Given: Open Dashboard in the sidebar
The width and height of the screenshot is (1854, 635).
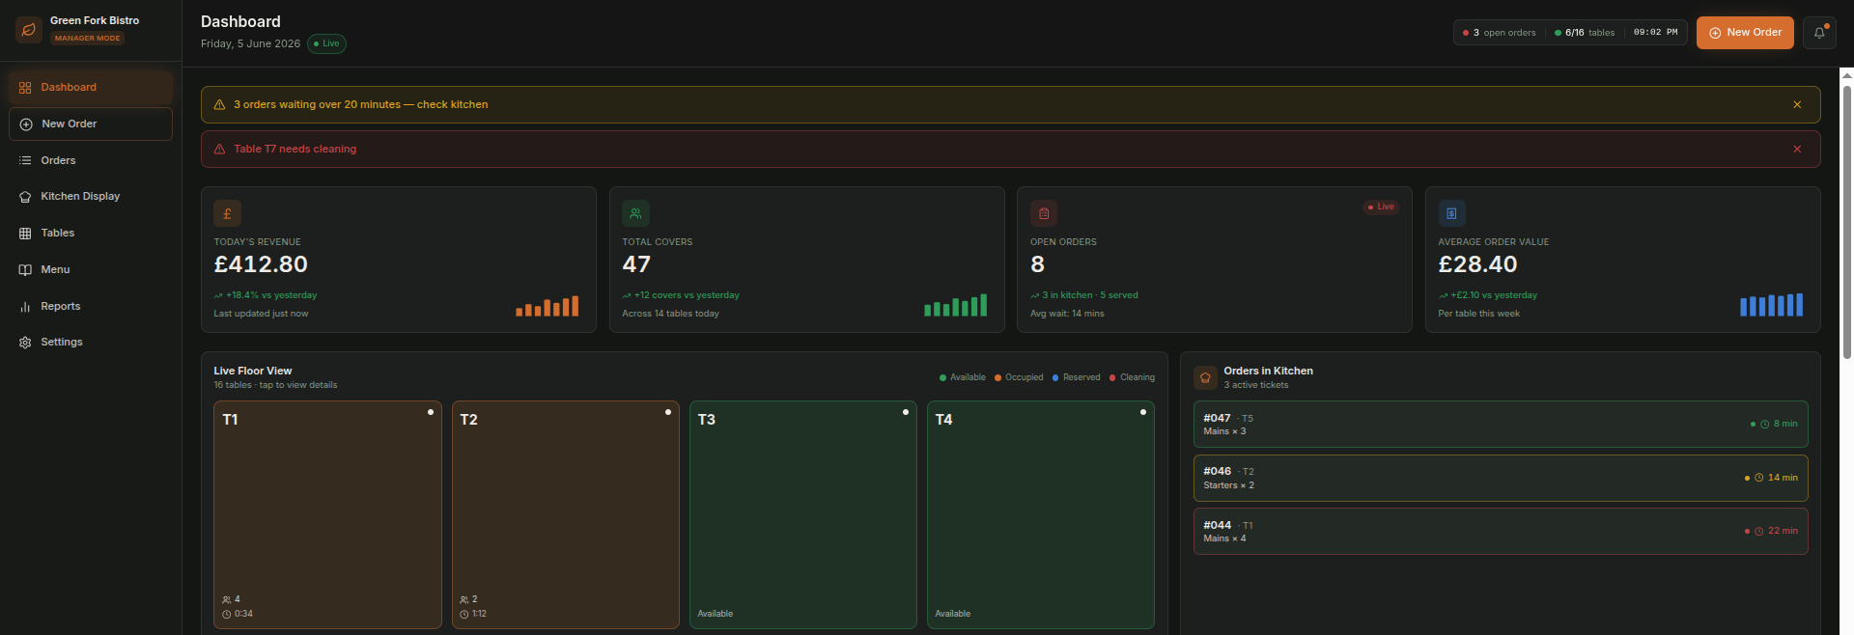Looking at the screenshot, I should tap(91, 87).
